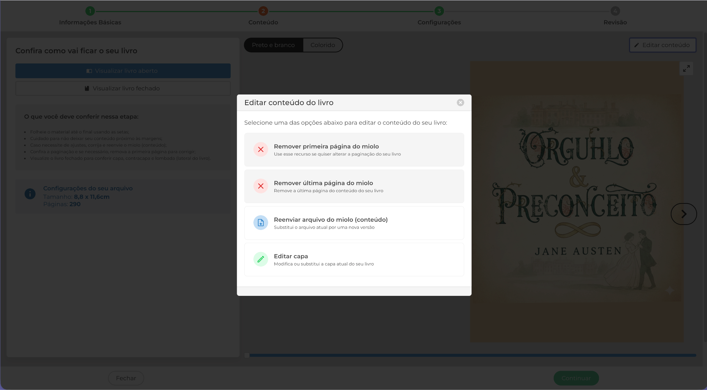Click green pencil icon for Editar capa
The image size is (707, 390).
[x=261, y=259]
